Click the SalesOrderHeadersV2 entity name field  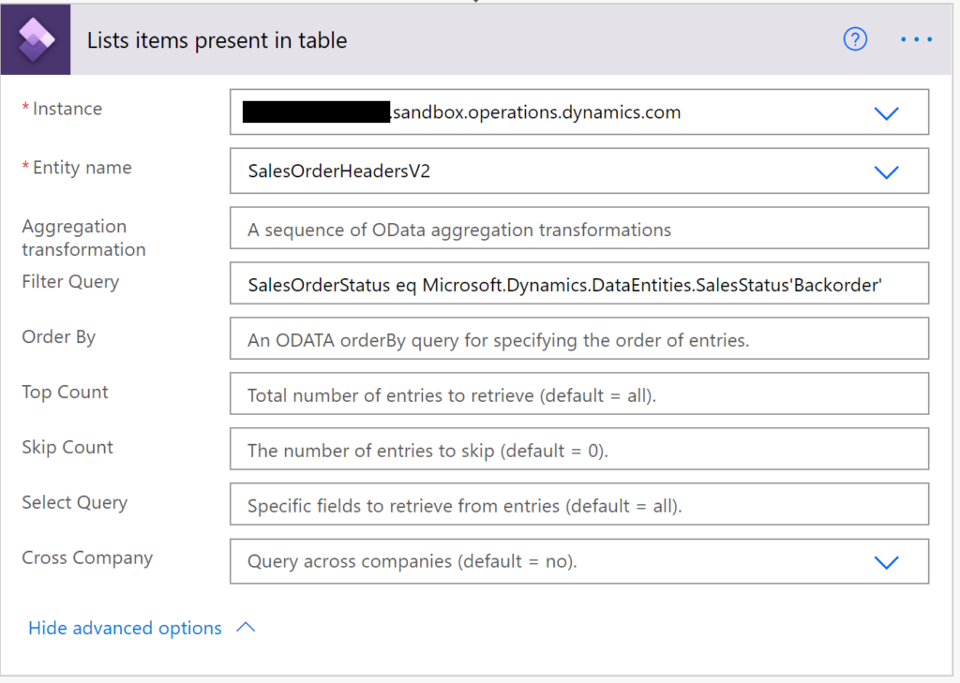[x=579, y=171]
